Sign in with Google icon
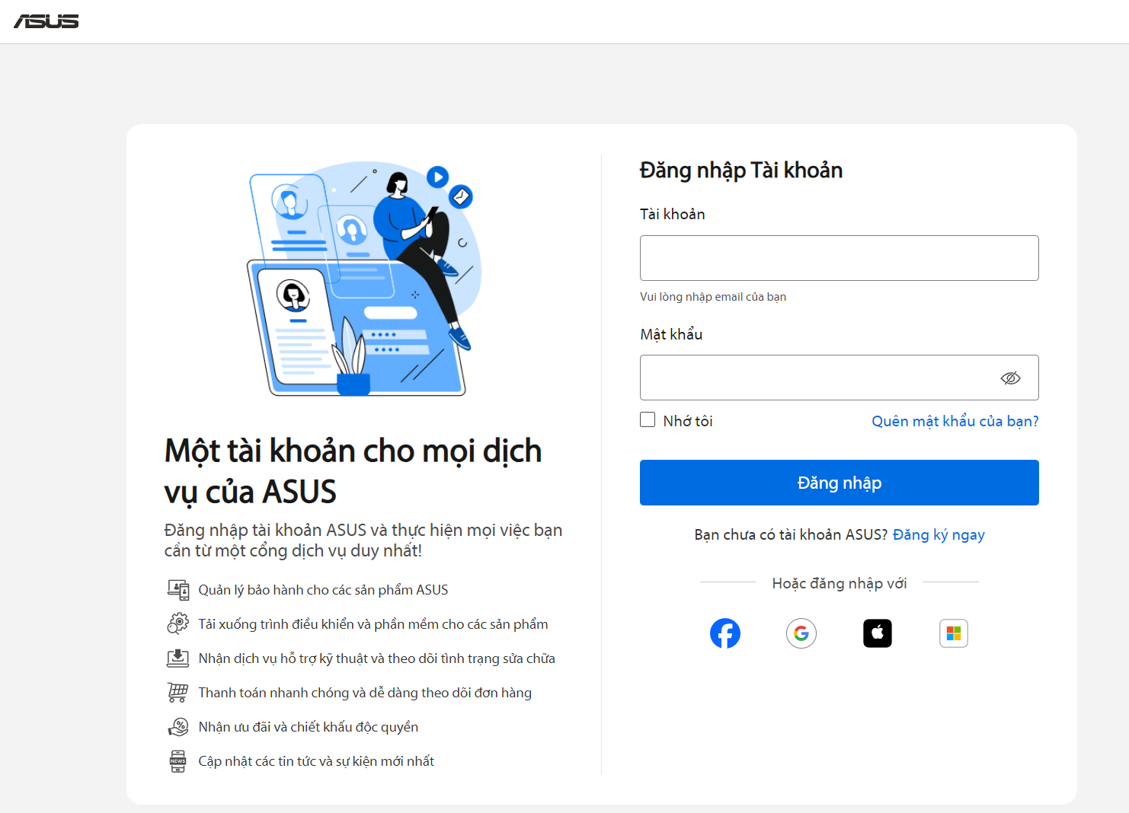1129x813 pixels. (x=801, y=633)
